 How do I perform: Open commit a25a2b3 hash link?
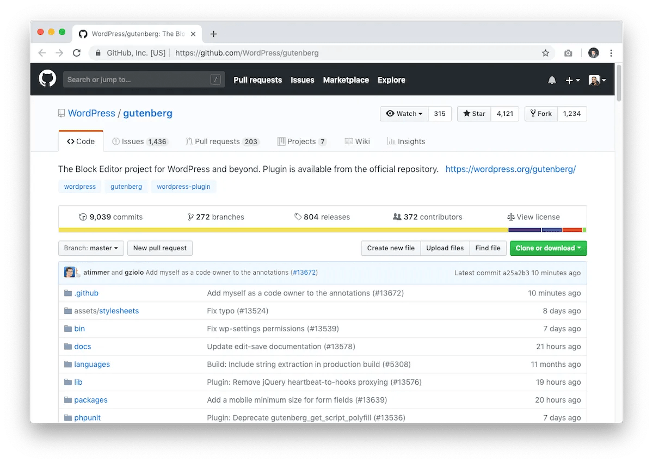tap(516, 273)
